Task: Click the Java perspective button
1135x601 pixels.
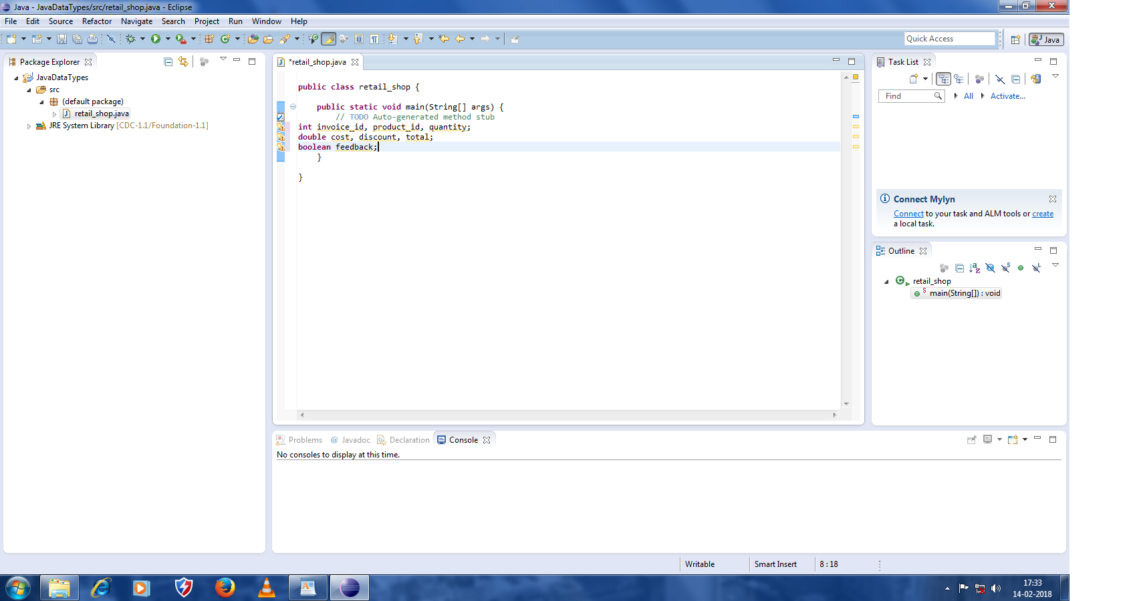Action: coord(1046,39)
